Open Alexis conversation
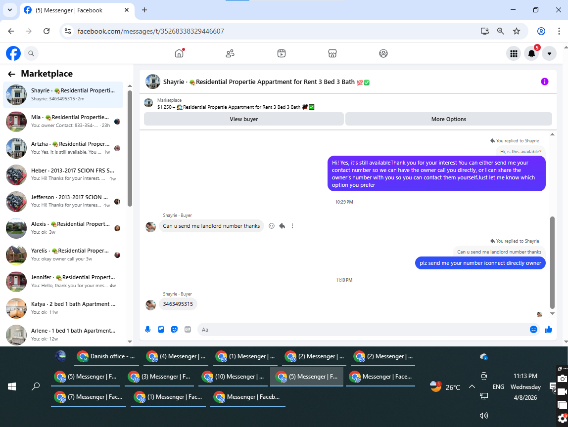This screenshot has height=427, width=568. coord(63,228)
